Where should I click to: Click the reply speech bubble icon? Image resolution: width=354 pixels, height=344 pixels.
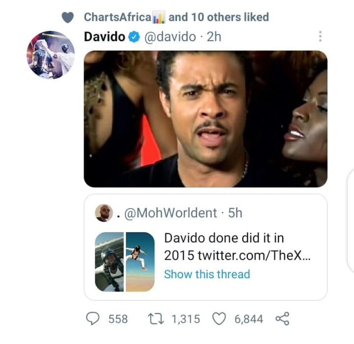(93, 319)
